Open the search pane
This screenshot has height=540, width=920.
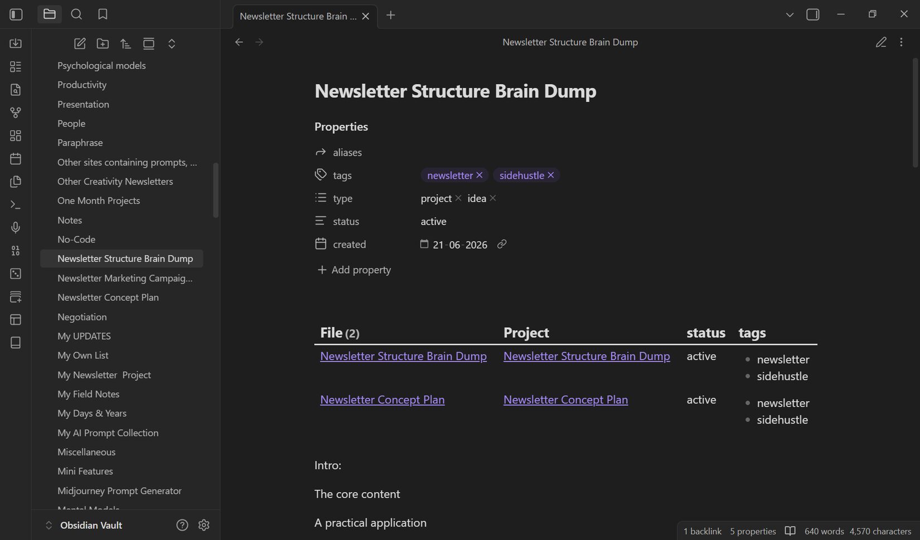tap(76, 14)
